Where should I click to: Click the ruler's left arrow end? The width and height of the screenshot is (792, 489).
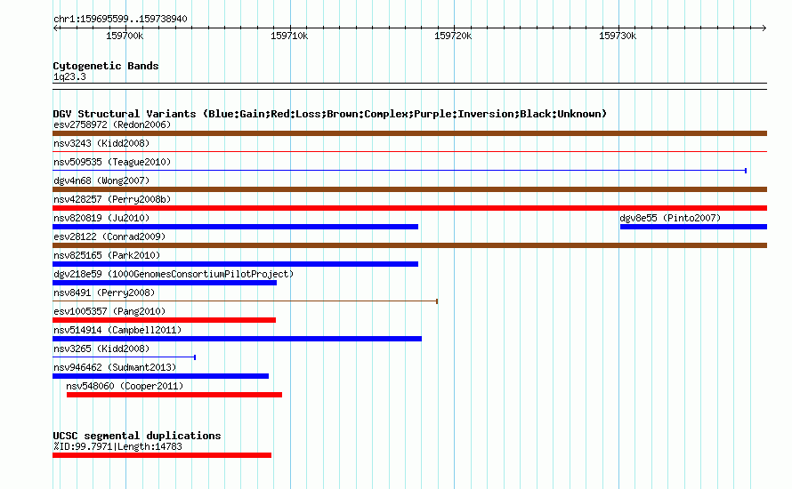(x=55, y=28)
